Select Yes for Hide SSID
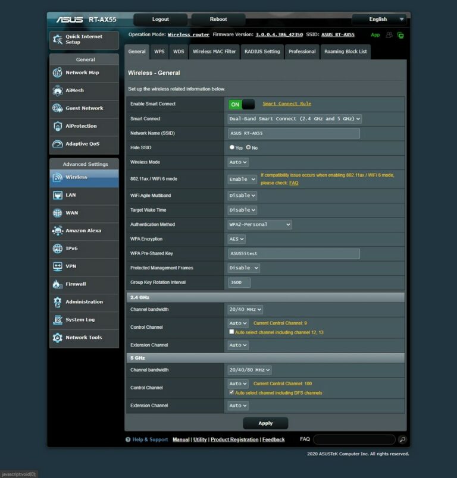This screenshot has height=478, width=457. (232, 147)
